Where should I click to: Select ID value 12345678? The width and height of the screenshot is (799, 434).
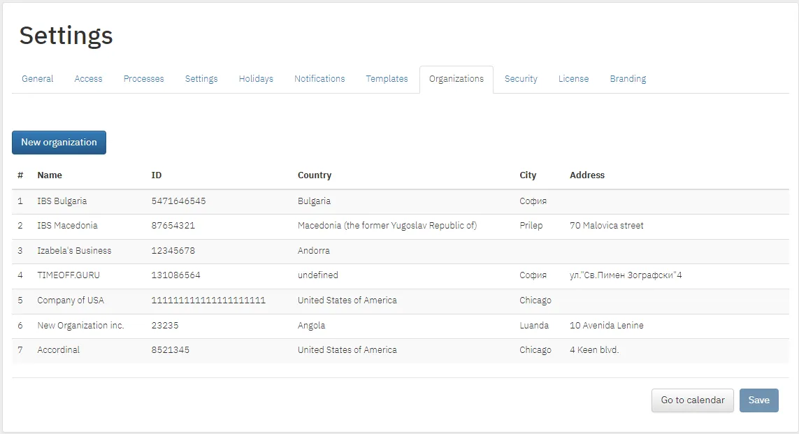173,251
